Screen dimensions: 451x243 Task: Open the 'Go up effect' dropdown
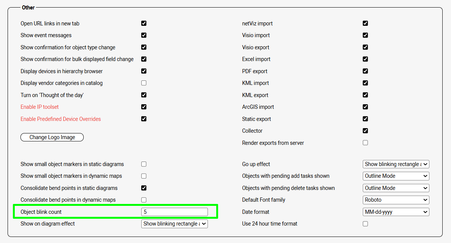396,164
